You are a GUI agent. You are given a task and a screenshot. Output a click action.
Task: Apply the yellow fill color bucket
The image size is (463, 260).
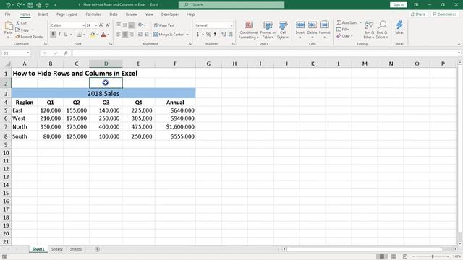pos(93,35)
